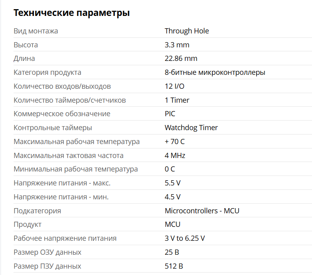
Task: Click the '4 MHz' clock frequency value
Action: tap(175, 156)
